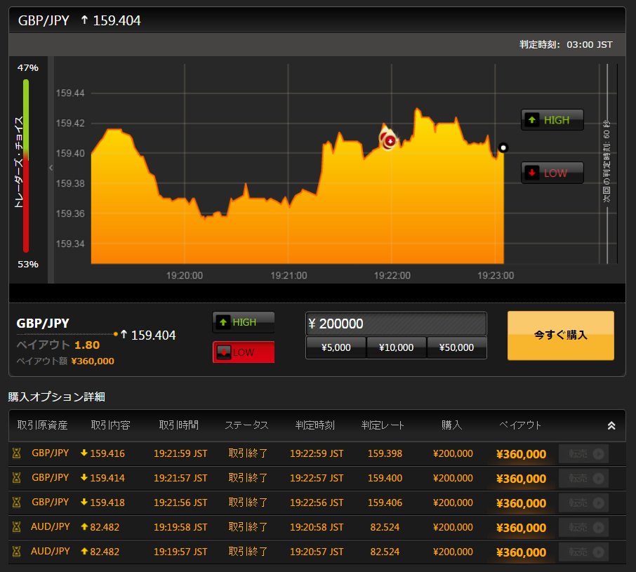The width and height of the screenshot is (636, 572).
Task: Choose the ¥50,000 preset amount
Action: (x=457, y=347)
